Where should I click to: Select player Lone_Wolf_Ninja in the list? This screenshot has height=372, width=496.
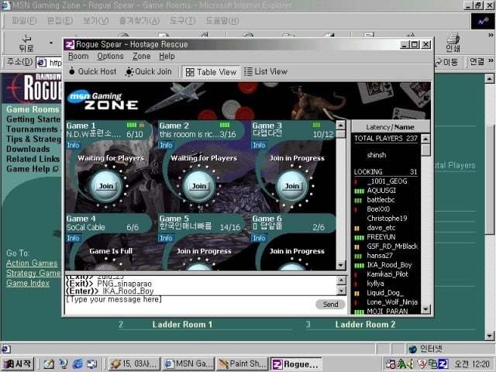click(x=392, y=302)
